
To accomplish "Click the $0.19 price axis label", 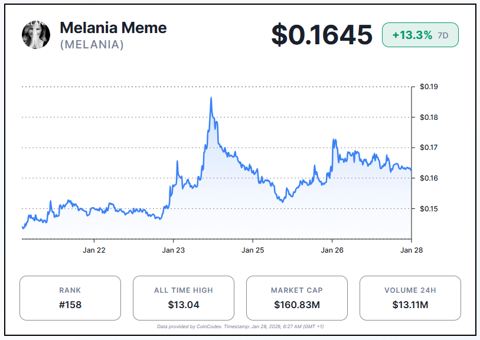I will (x=429, y=87).
